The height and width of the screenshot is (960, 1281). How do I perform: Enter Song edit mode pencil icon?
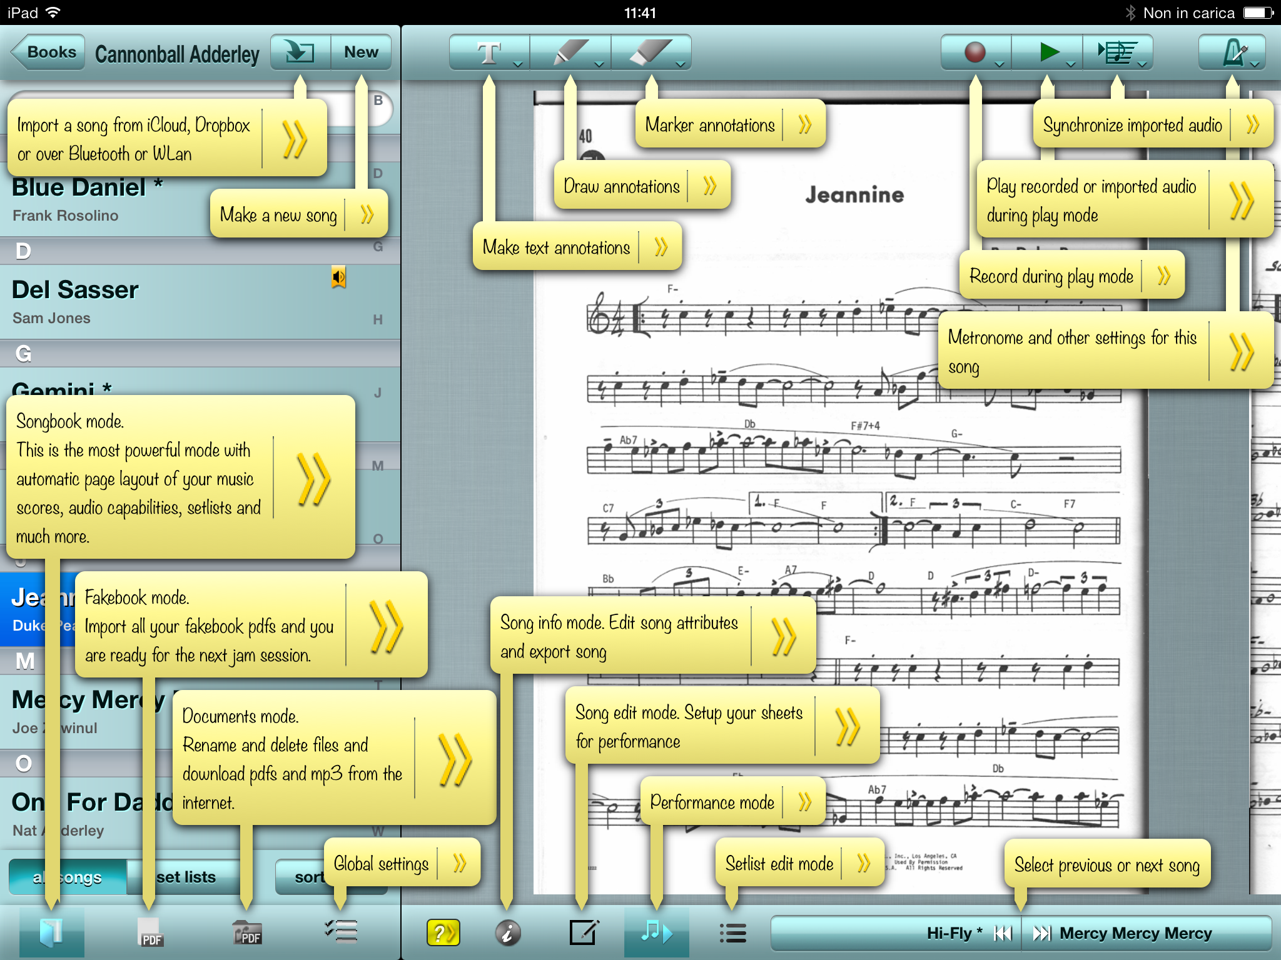(584, 932)
